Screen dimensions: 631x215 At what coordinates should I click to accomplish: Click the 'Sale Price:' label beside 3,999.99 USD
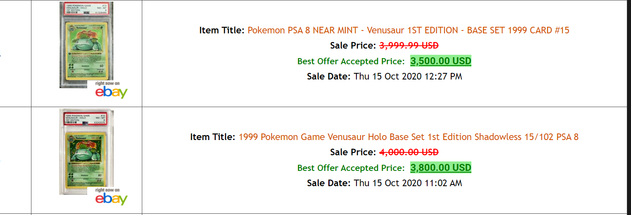click(x=353, y=45)
